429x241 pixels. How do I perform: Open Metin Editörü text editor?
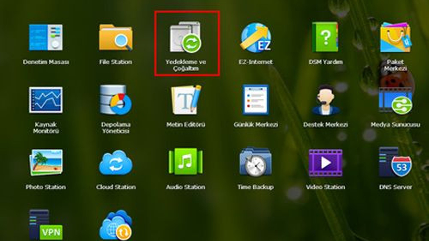tap(186, 100)
